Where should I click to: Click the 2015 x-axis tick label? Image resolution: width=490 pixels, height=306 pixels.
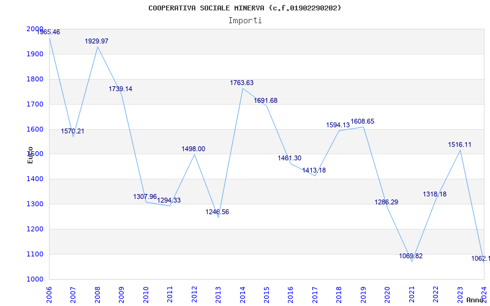266,294
